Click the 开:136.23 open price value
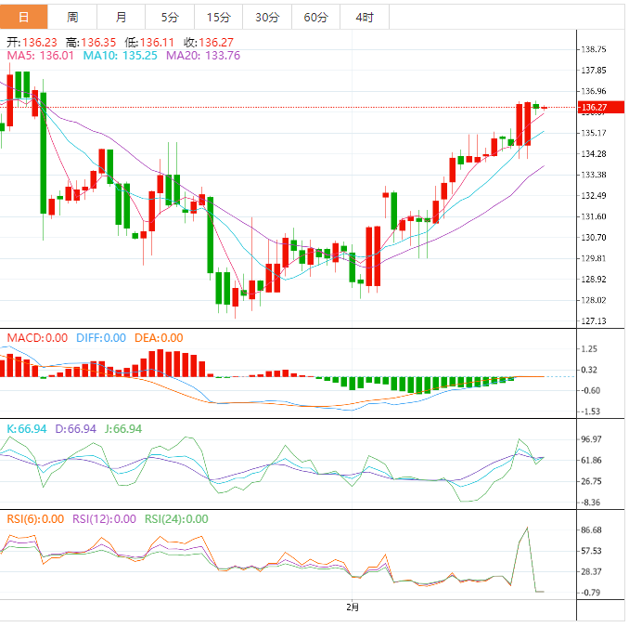Viewport: 629px width, 627px height. pyautogui.click(x=32, y=42)
